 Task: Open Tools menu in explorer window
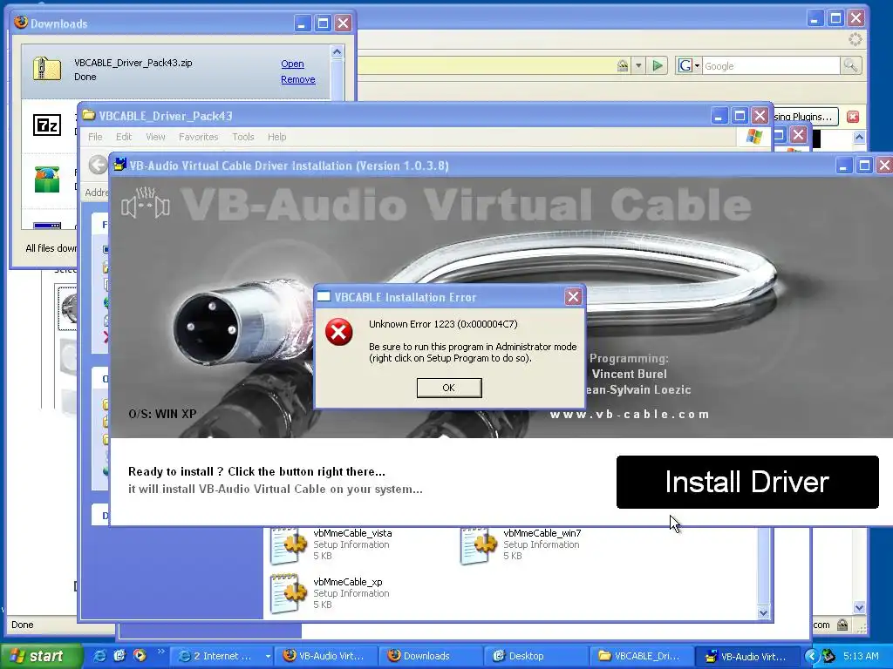click(x=242, y=137)
